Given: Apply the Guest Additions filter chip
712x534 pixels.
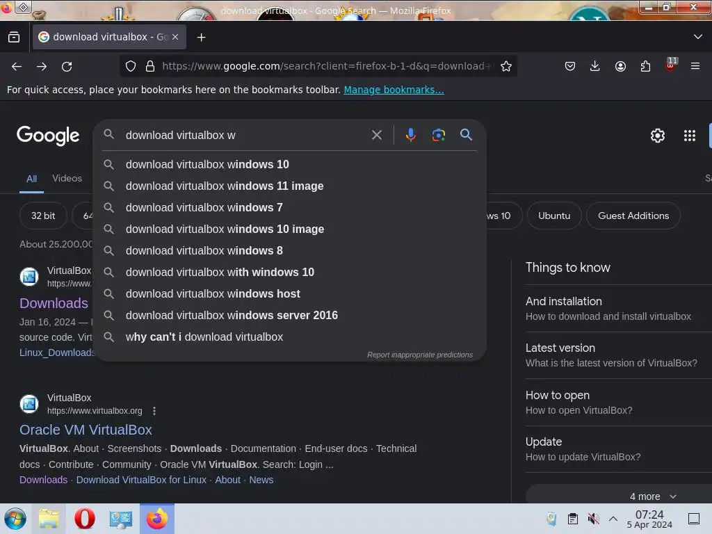Looking at the screenshot, I should 633,216.
